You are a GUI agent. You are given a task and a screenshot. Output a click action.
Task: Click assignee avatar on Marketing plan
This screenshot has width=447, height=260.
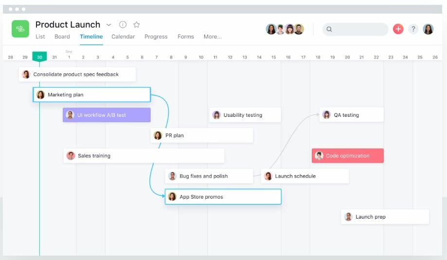pos(41,95)
